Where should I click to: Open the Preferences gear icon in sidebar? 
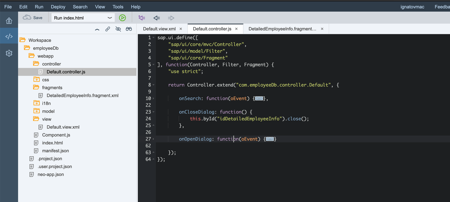[9, 53]
